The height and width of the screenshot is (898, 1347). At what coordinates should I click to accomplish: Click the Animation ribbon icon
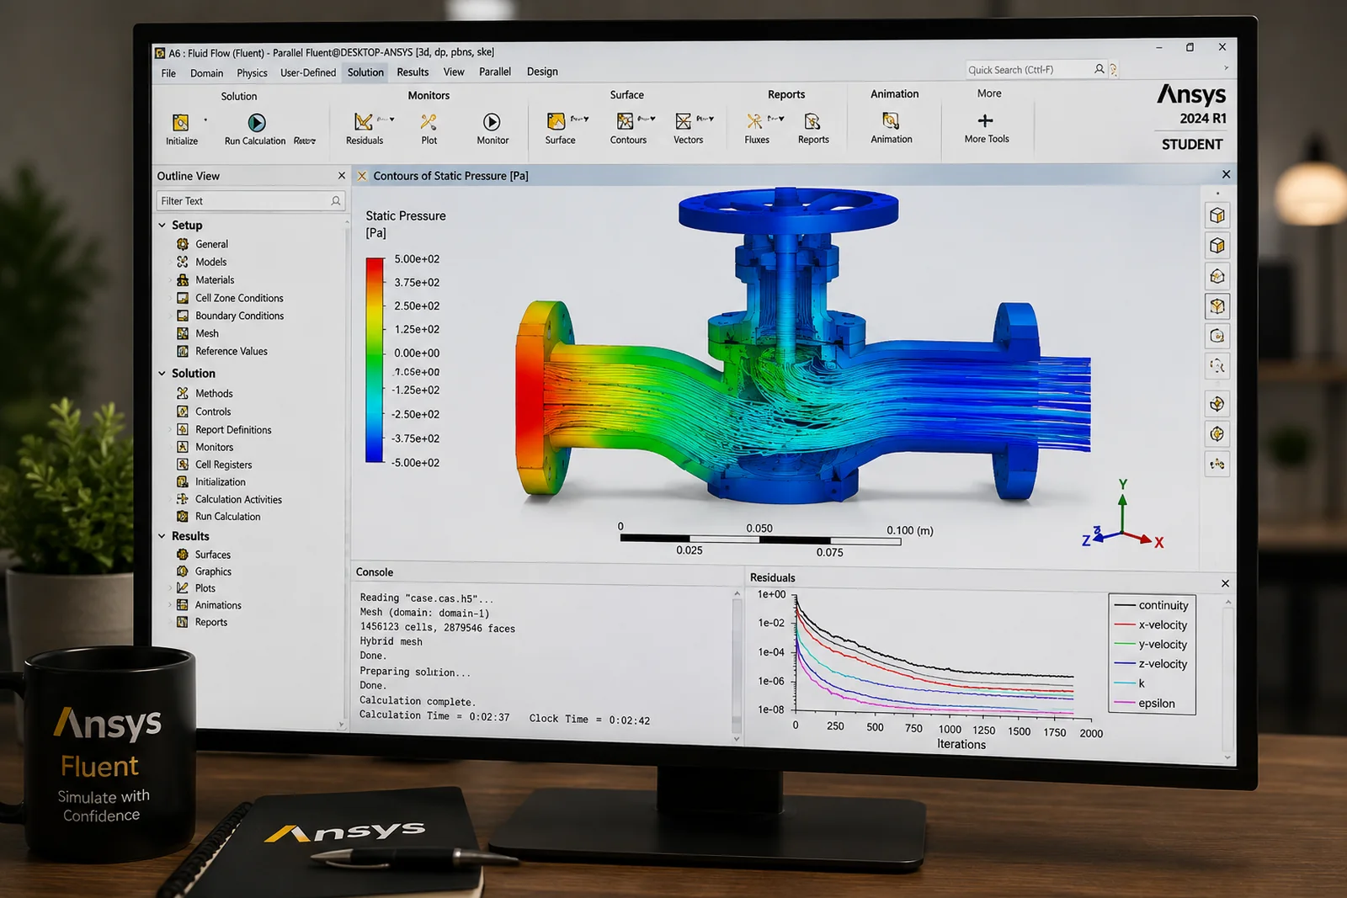[891, 120]
